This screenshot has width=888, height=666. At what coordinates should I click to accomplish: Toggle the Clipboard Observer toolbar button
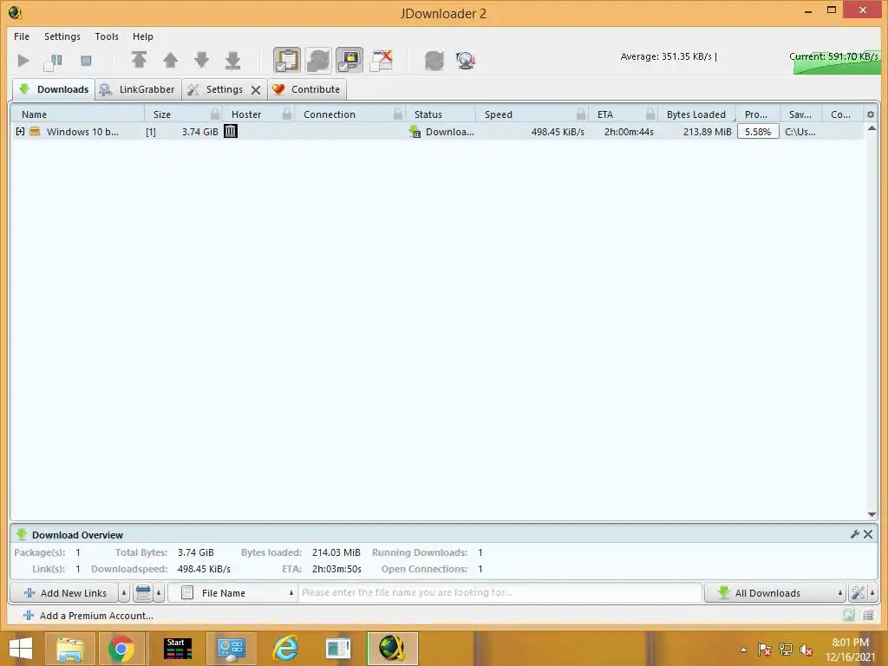(x=287, y=60)
